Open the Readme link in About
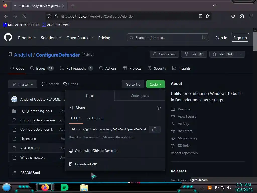Screen dimensions: 257x193 181,109
